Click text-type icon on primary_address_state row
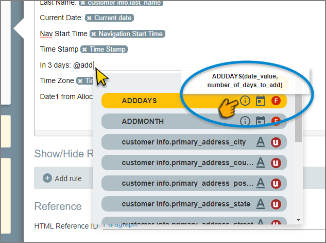Screen dimensions: 326x243 [261, 204]
